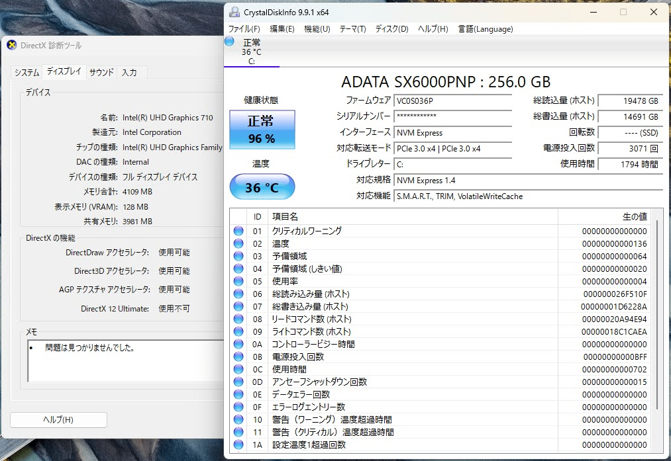Click the 対応転送モード field PCIe 3.0 x4
Viewport: 671px width, 461px height.
453,149
